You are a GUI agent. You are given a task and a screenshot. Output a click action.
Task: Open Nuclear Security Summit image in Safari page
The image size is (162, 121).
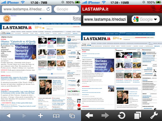[x=25, y=52]
